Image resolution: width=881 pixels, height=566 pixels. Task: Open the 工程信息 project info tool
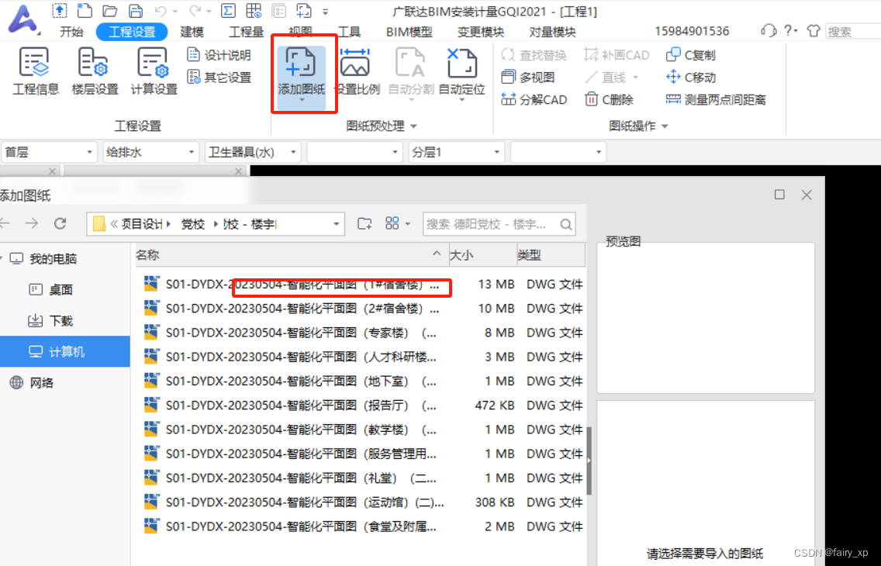pos(36,71)
